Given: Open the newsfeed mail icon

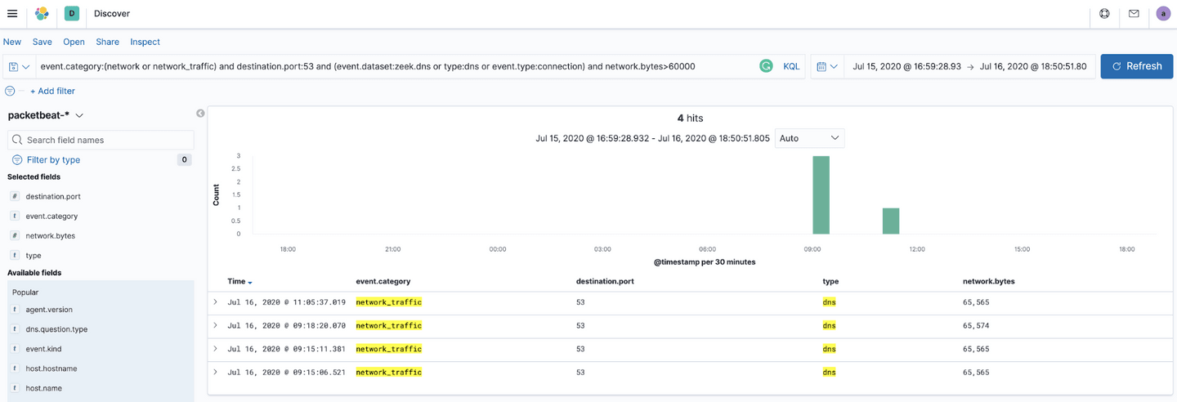Looking at the screenshot, I should click(x=1134, y=14).
